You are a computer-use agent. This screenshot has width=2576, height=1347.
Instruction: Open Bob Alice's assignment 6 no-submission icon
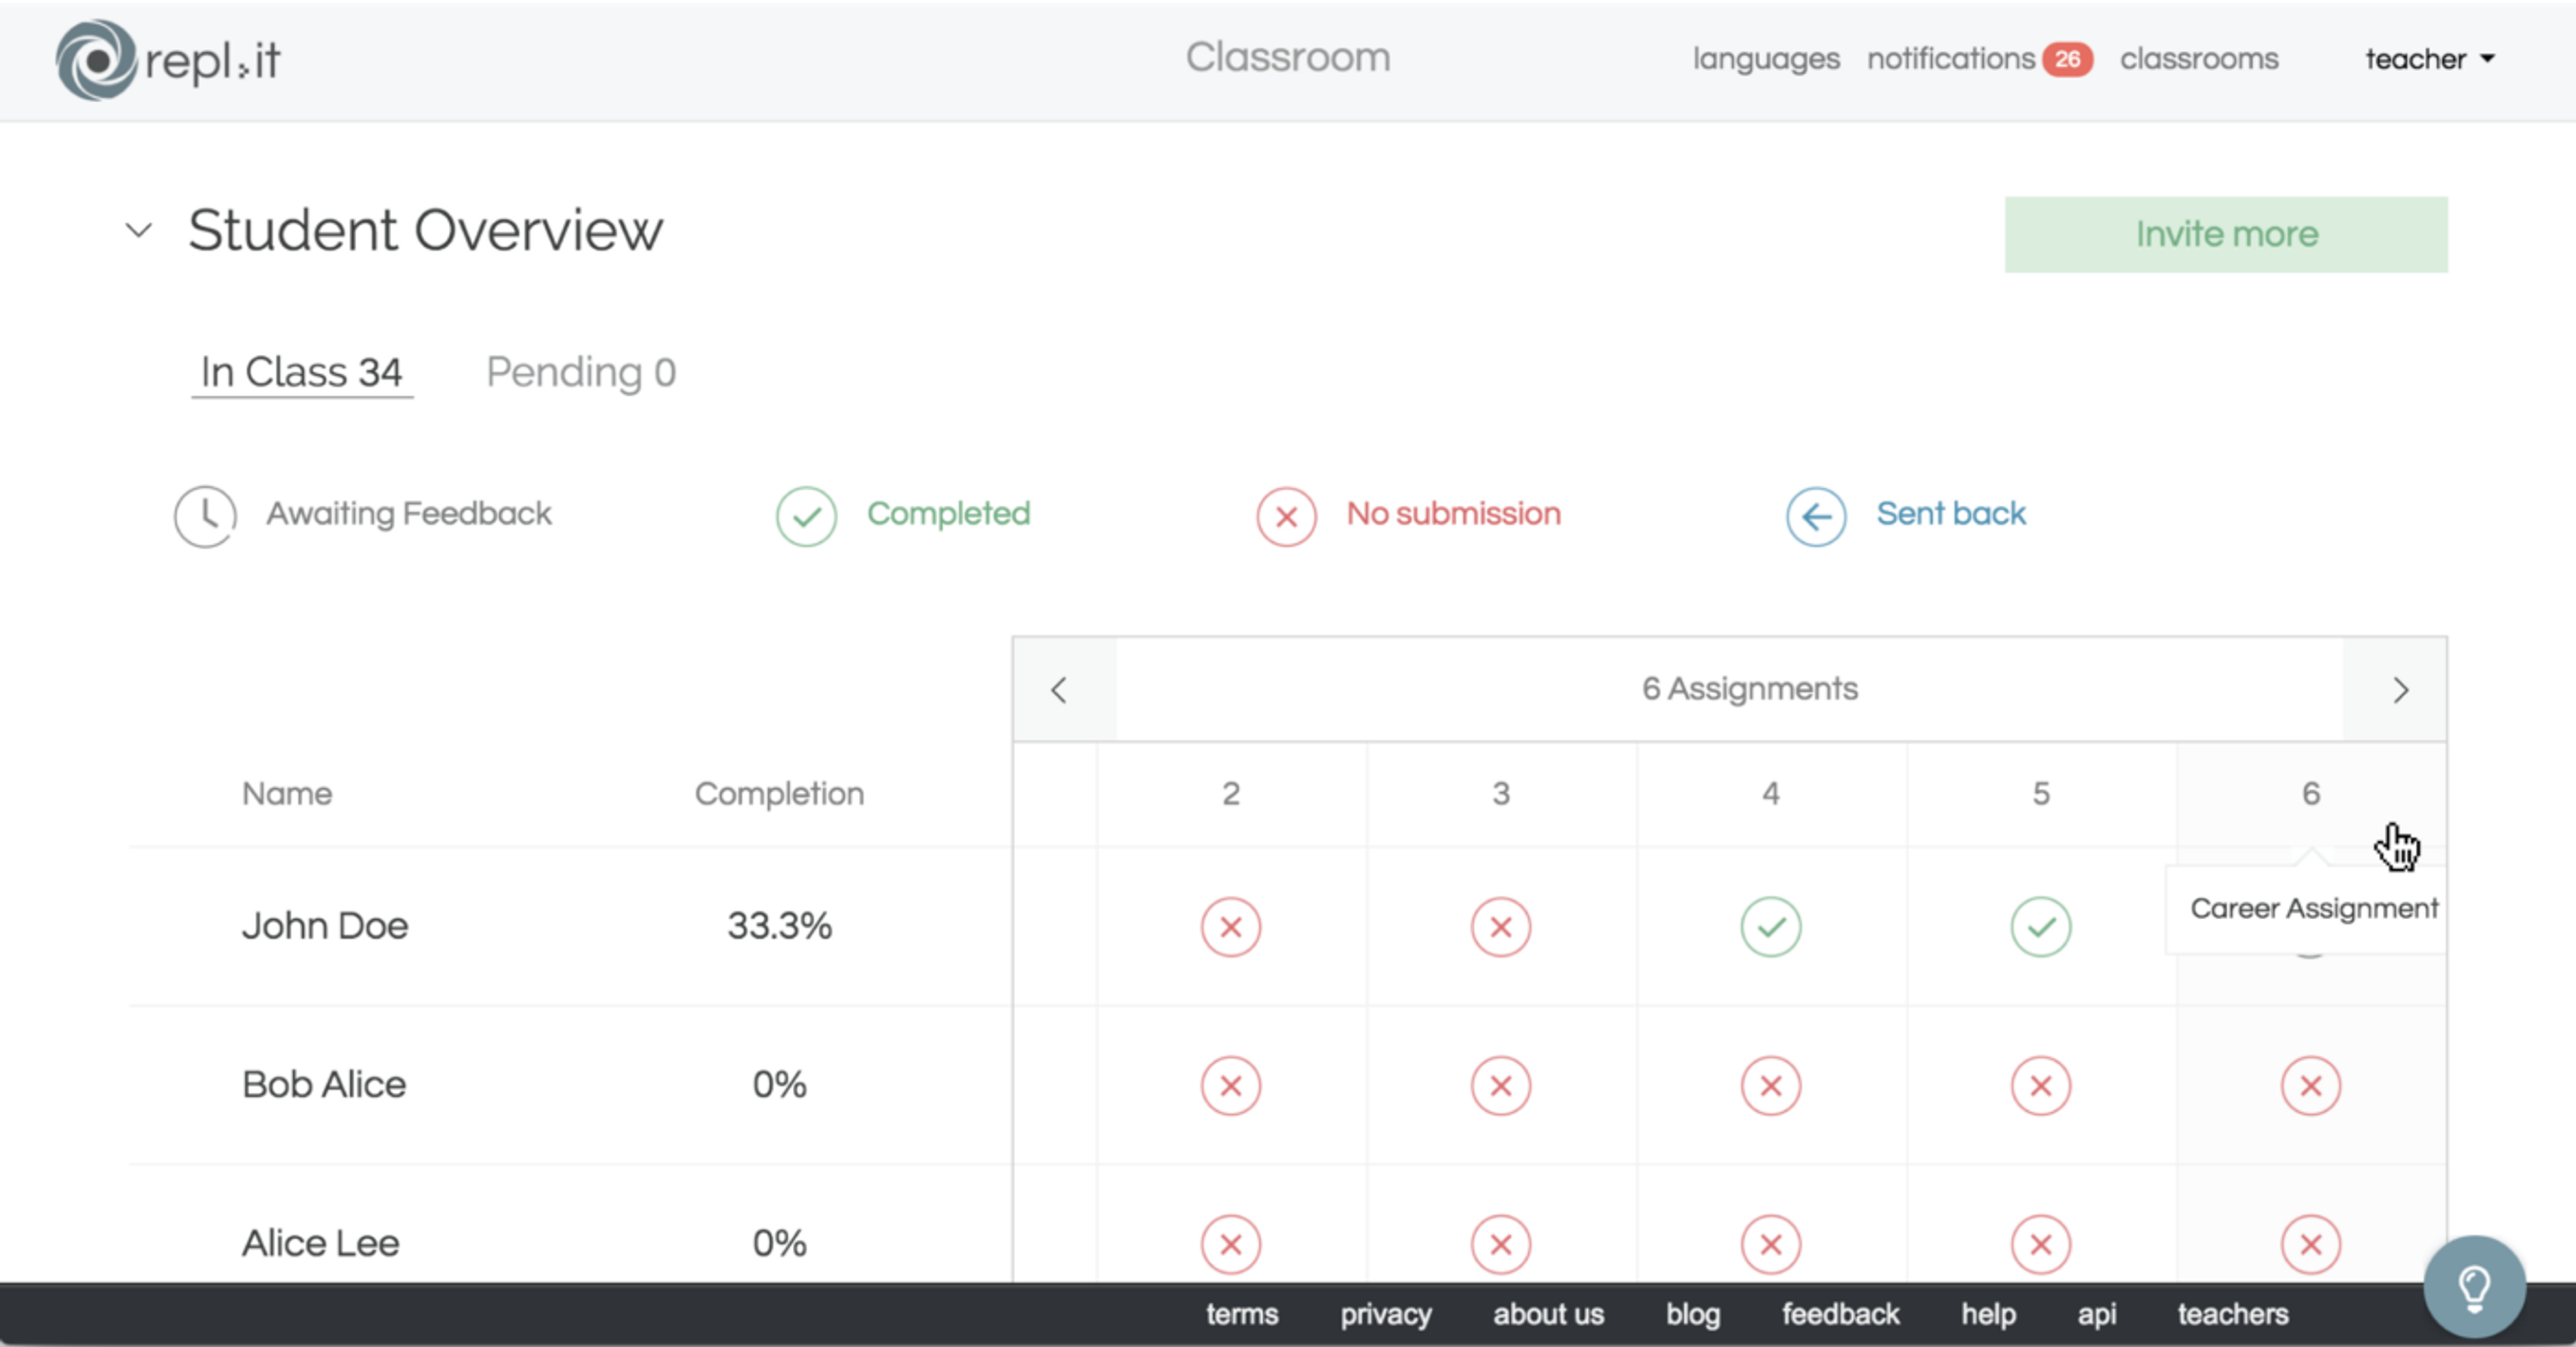2310,1086
